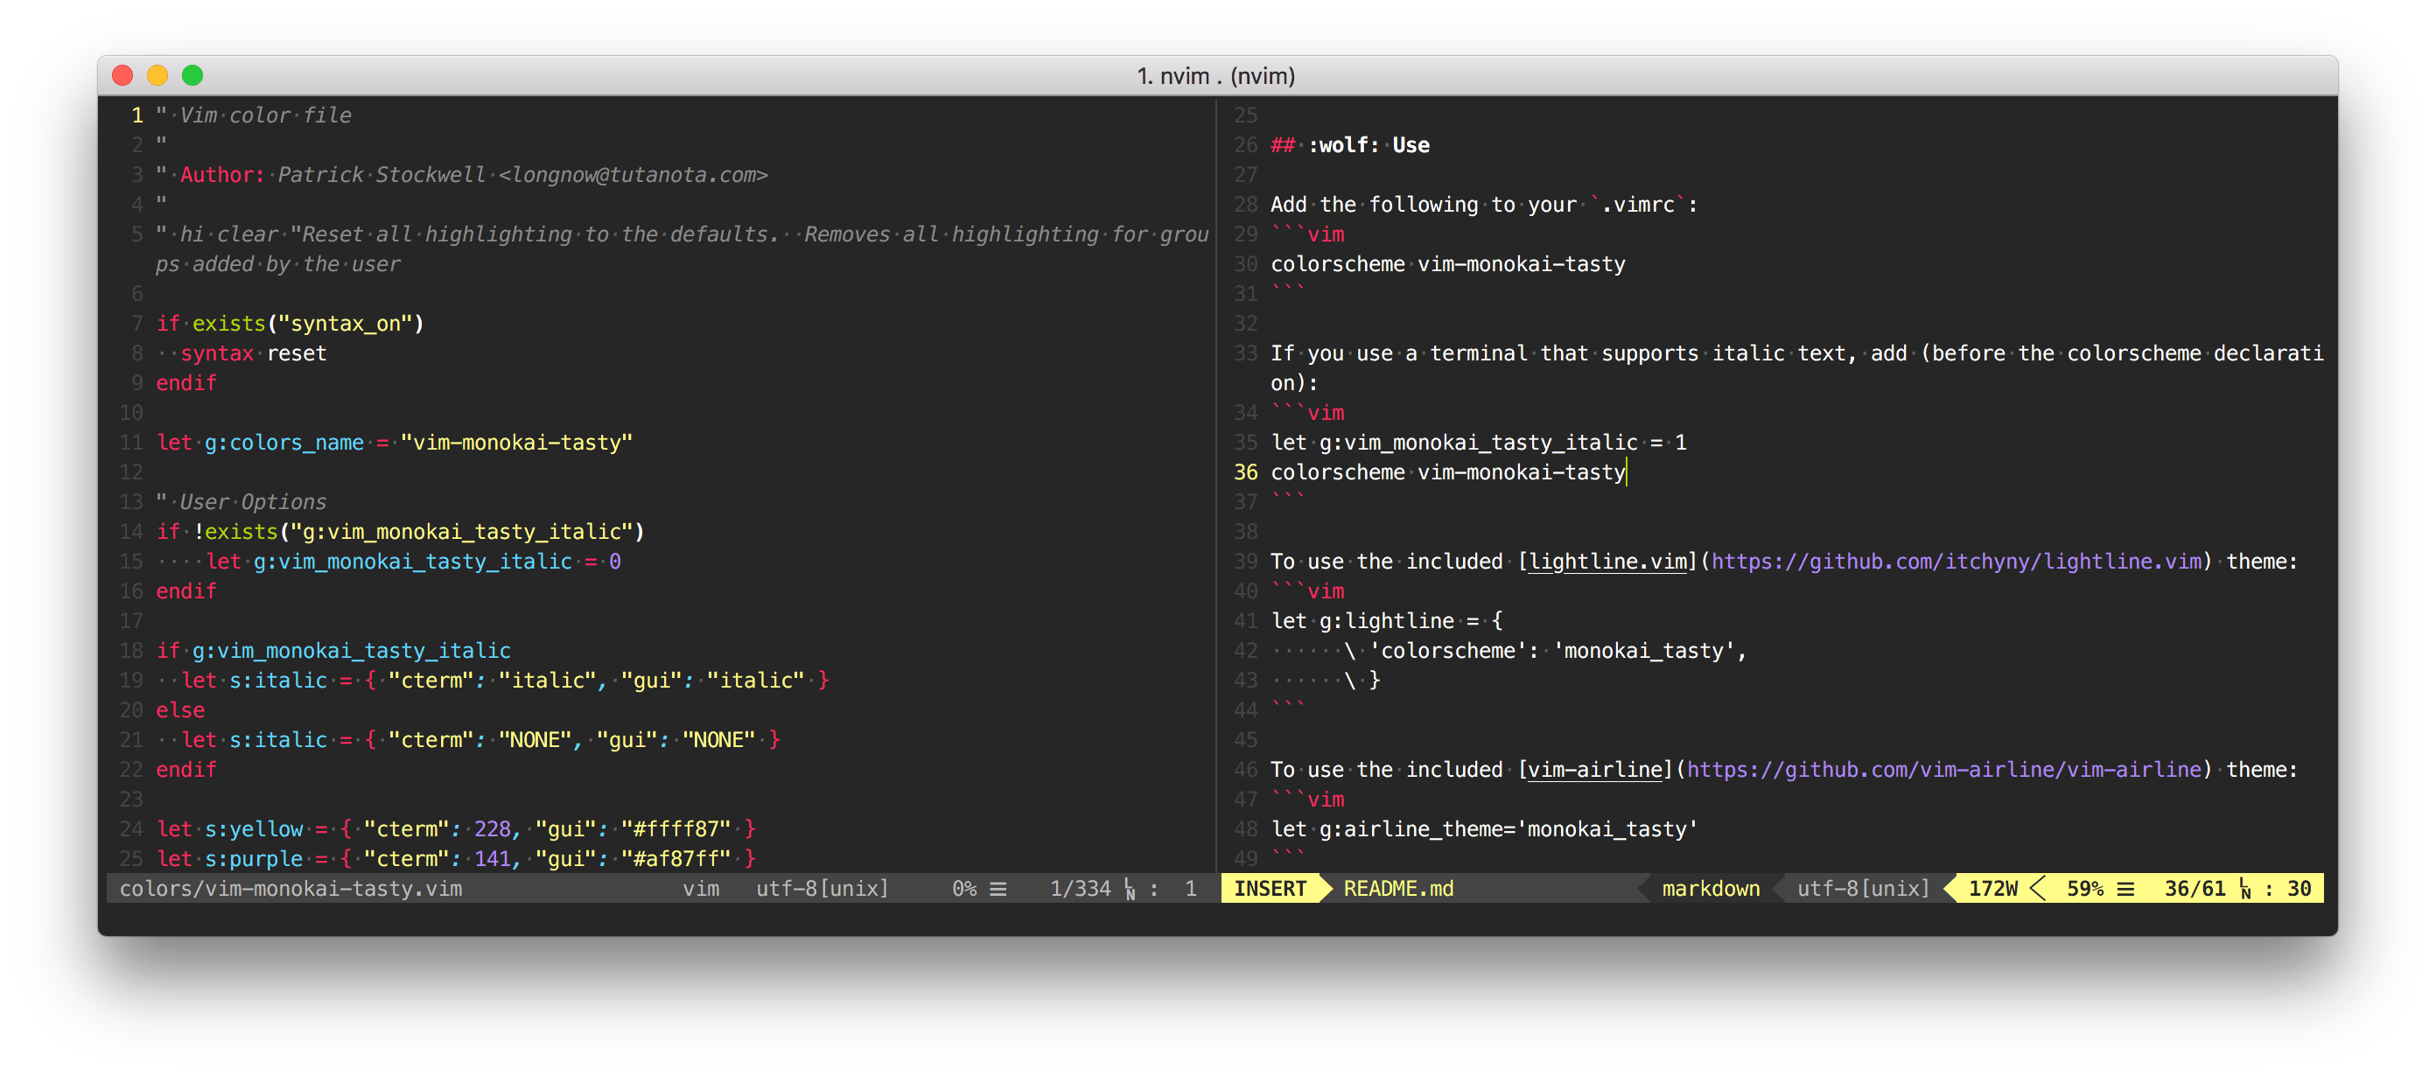The image size is (2436, 1076).
Task: Click the markdown filetype indicator in right statusline
Action: point(1711,889)
